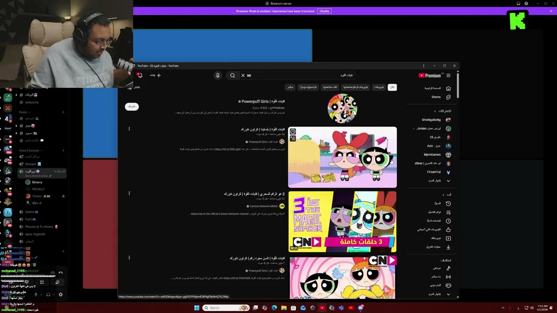Viewport: 557px width, 313px height.
Task: Open options menu for Magic Number video
Action: click(x=129, y=193)
